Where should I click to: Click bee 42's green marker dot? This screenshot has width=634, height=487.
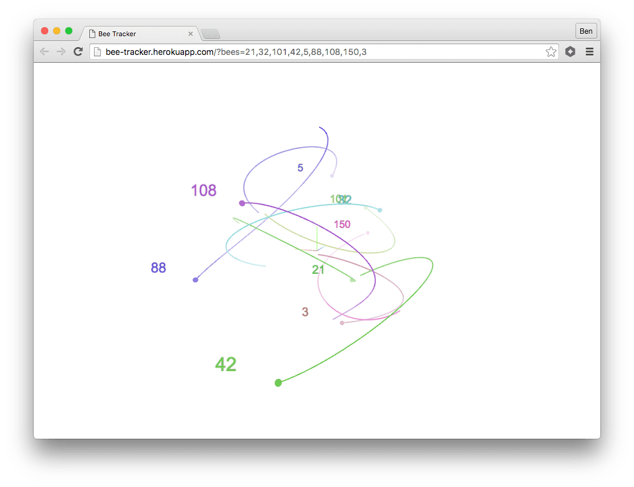(278, 383)
